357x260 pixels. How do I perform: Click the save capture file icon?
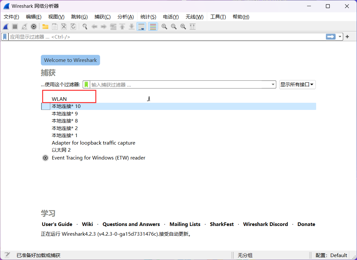pos(55,27)
